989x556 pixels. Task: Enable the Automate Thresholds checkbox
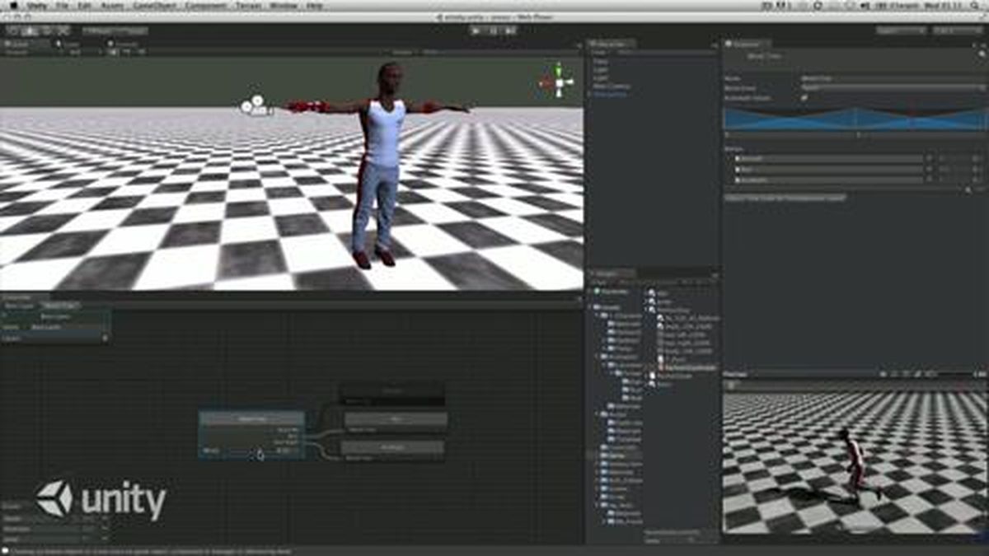click(x=804, y=97)
